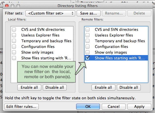Check remote Show only images filter

click(87, 52)
